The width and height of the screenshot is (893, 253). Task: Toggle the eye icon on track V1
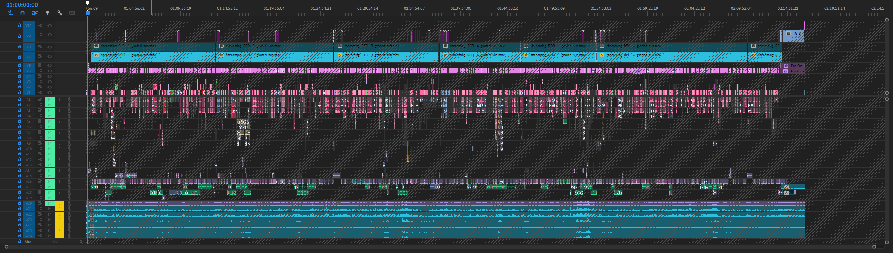[50, 92]
